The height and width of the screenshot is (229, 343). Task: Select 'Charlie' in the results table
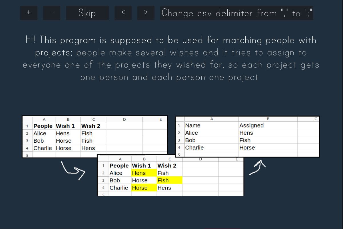pyautogui.click(x=211, y=148)
